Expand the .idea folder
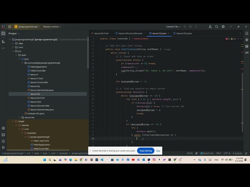250x187 pixels. coord(13,43)
